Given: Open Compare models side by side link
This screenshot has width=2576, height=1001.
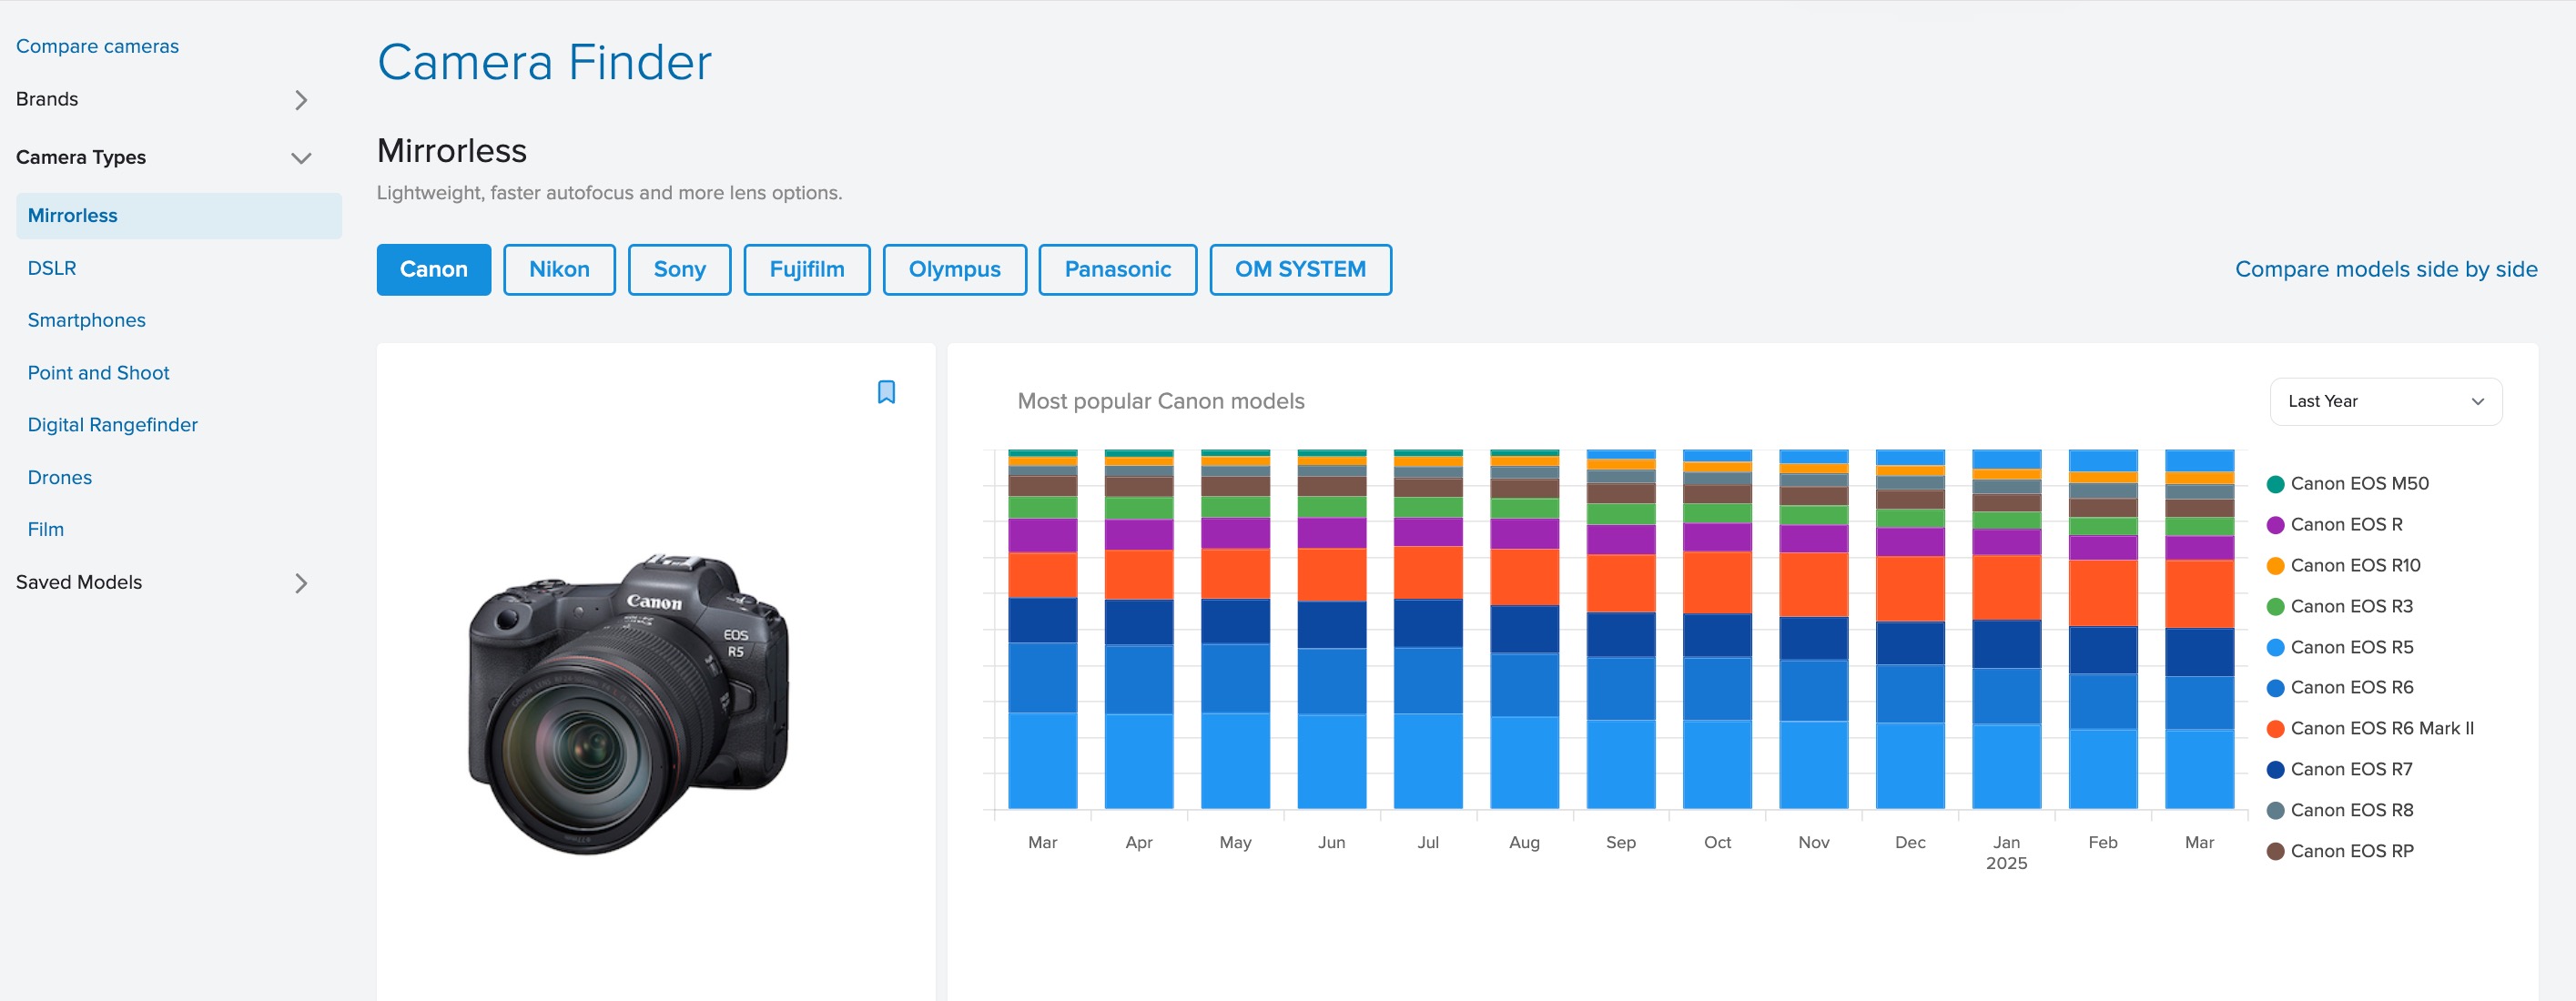Looking at the screenshot, I should point(2385,270).
